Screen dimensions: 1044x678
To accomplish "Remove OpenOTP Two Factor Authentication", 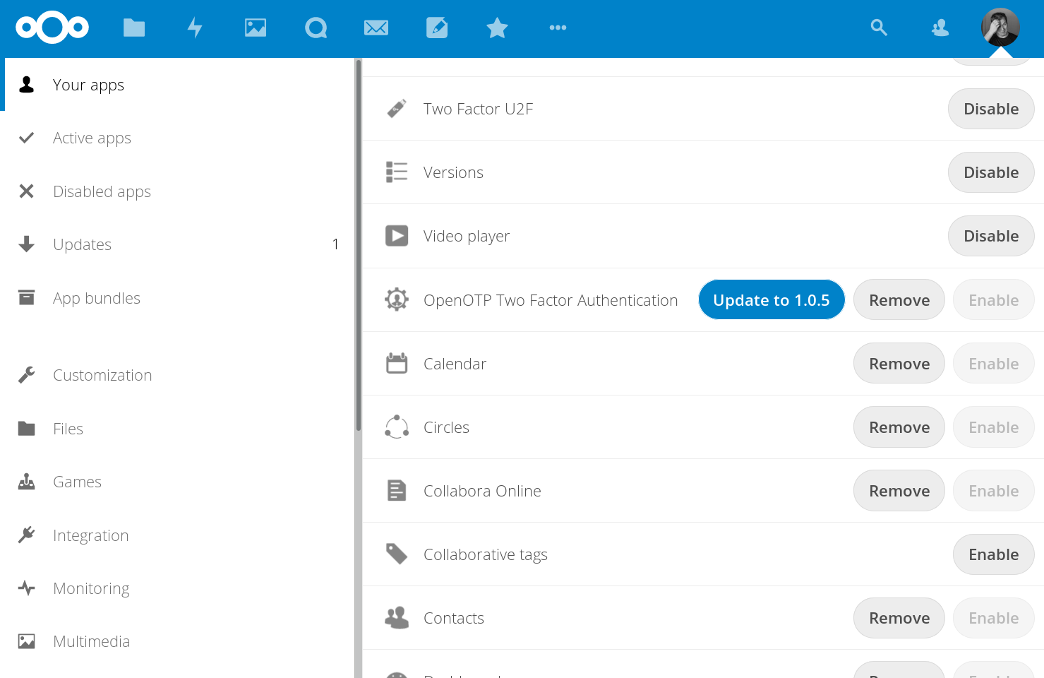I will click(899, 299).
